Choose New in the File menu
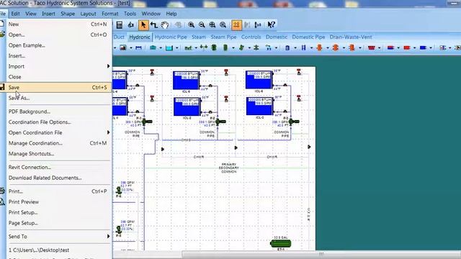Image resolution: width=461 pixels, height=259 pixels. (56, 24)
